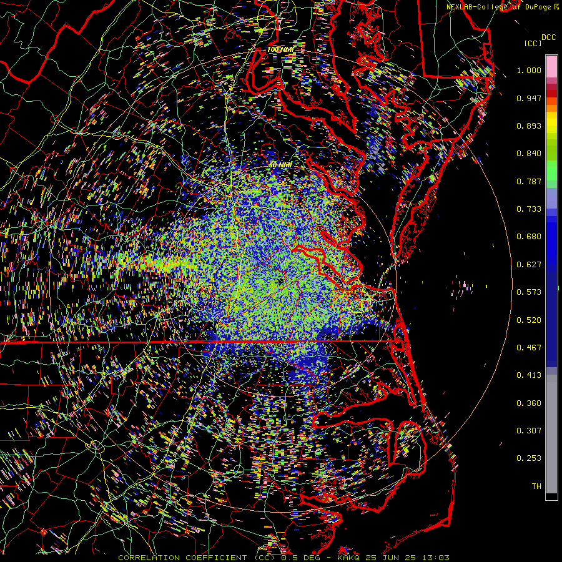Click the KAKQ radar site at scan center
Image resolution: width=562 pixels, height=562 pixels.
pyautogui.click(x=280, y=282)
